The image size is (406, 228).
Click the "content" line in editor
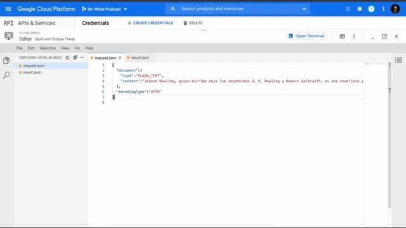click(242, 81)
